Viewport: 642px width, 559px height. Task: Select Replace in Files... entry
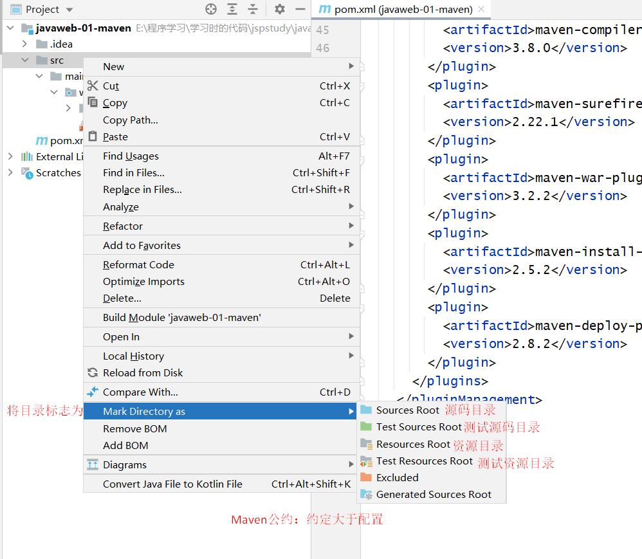point(221,190)
